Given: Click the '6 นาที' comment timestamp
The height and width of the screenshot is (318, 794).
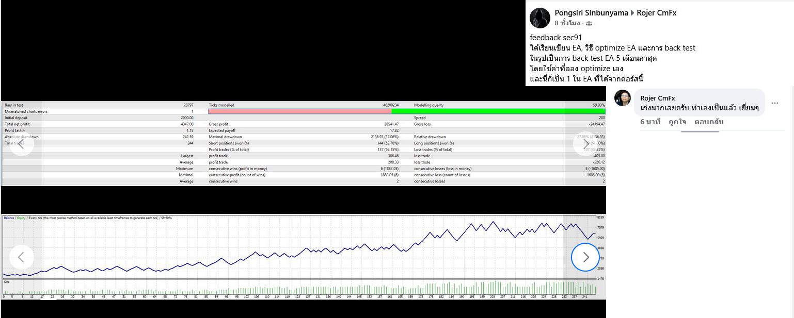Looking at the screenshot, I should (650, 122).
